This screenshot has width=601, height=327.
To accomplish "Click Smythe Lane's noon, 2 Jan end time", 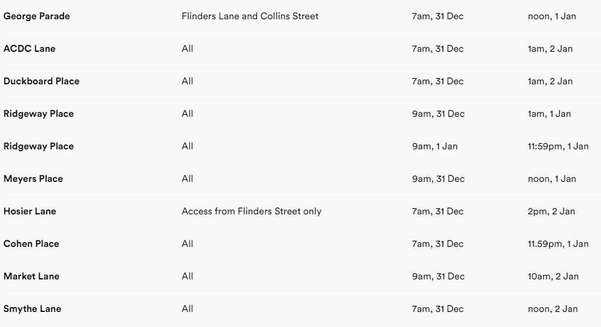I will 553,309.
